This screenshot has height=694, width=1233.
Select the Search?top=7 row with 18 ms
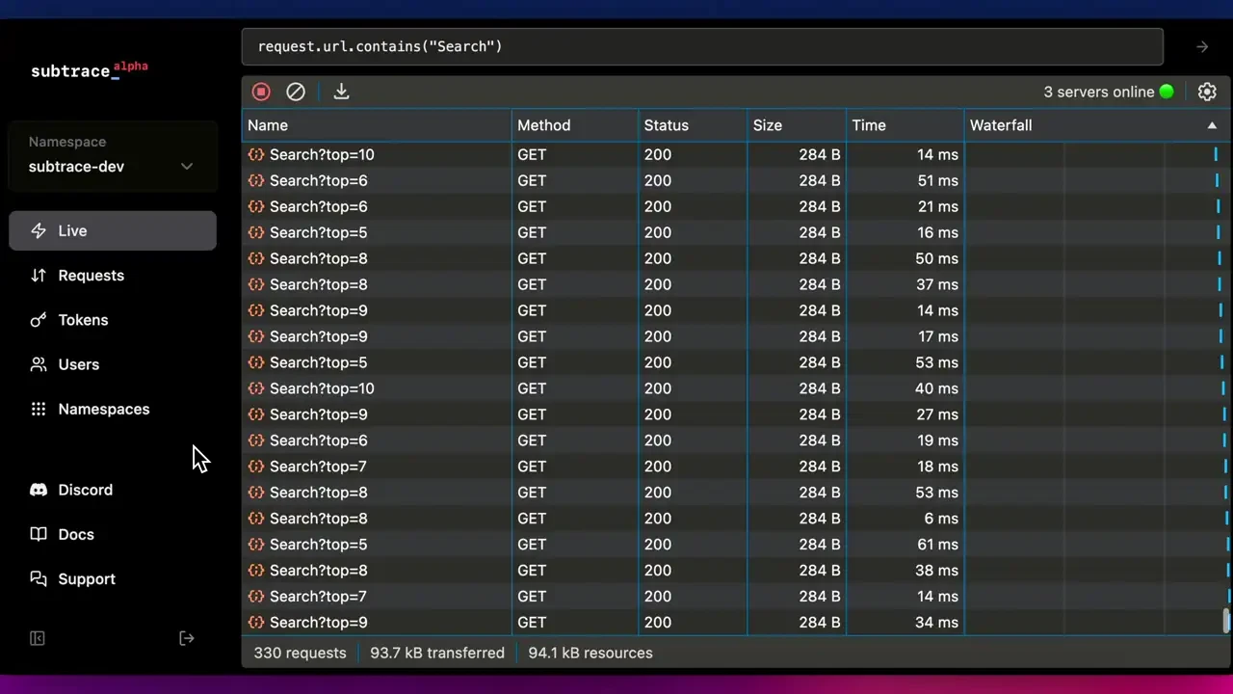tap(736, 467)
